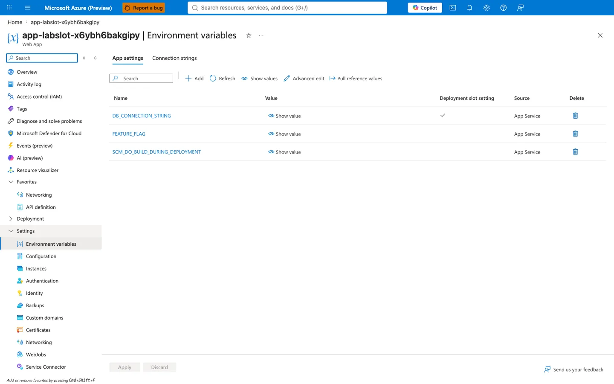Open the Configuration menu item

(x=41, y=256)
